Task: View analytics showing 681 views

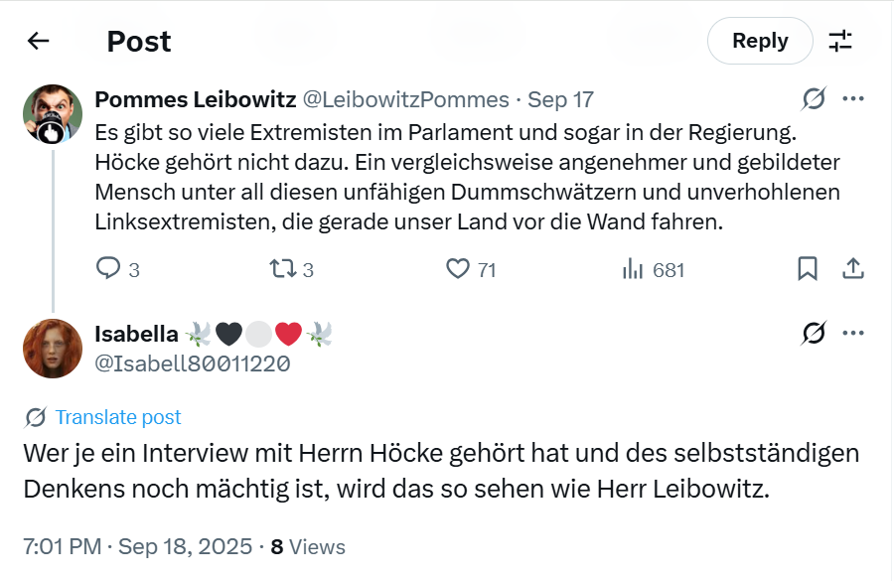Action: [x=633, y=269]
